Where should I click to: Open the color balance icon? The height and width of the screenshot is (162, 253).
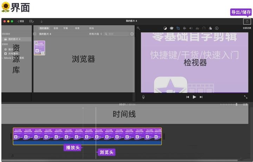[x=165, y=28]
